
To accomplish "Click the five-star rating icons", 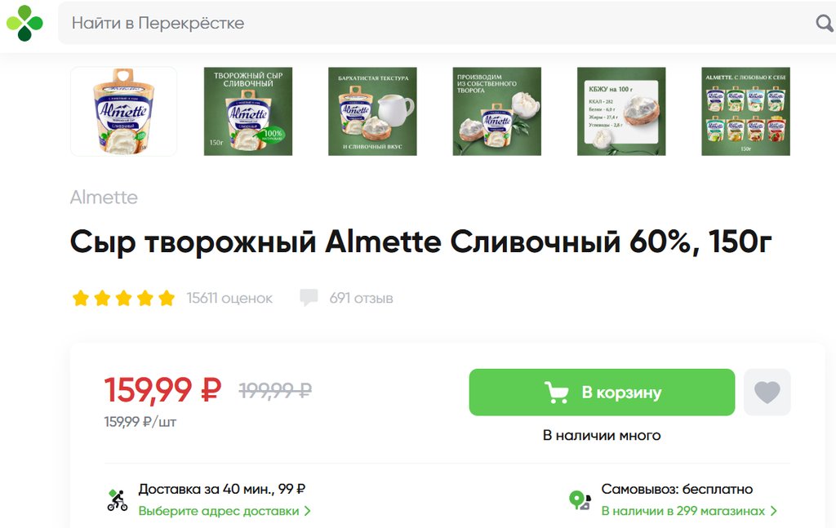I will click(x=123, y=298).
